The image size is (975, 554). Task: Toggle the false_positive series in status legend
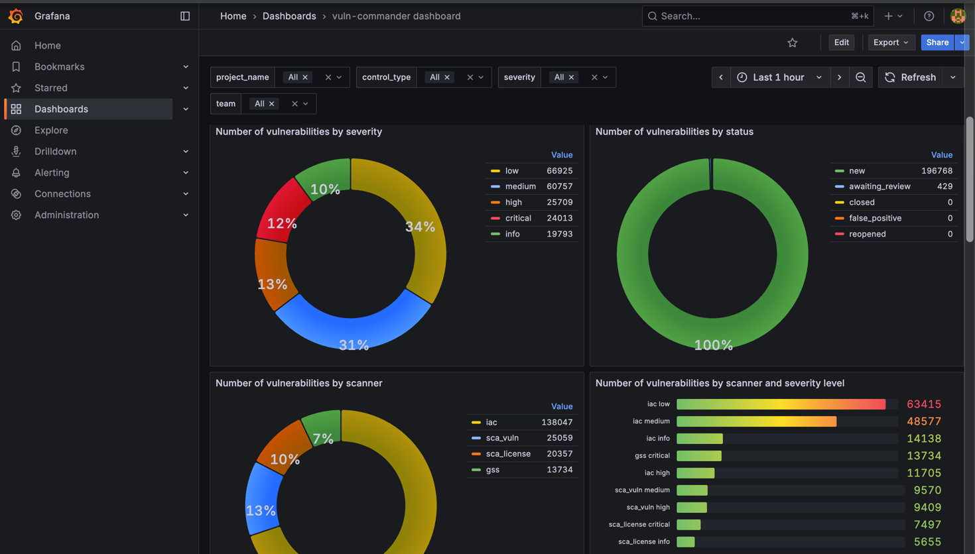[875, 219]
